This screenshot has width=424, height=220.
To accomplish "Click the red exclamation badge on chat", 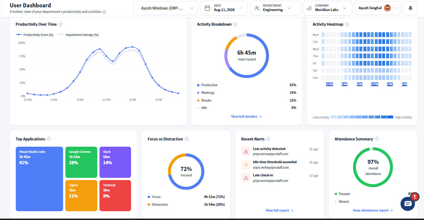I will pyautogui.click(x=415, y=197).
